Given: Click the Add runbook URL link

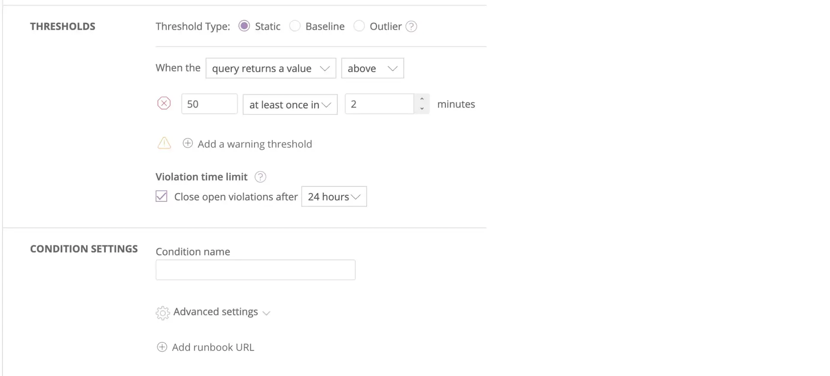Looking at the screenshot, I should click(x=213, y=348).
